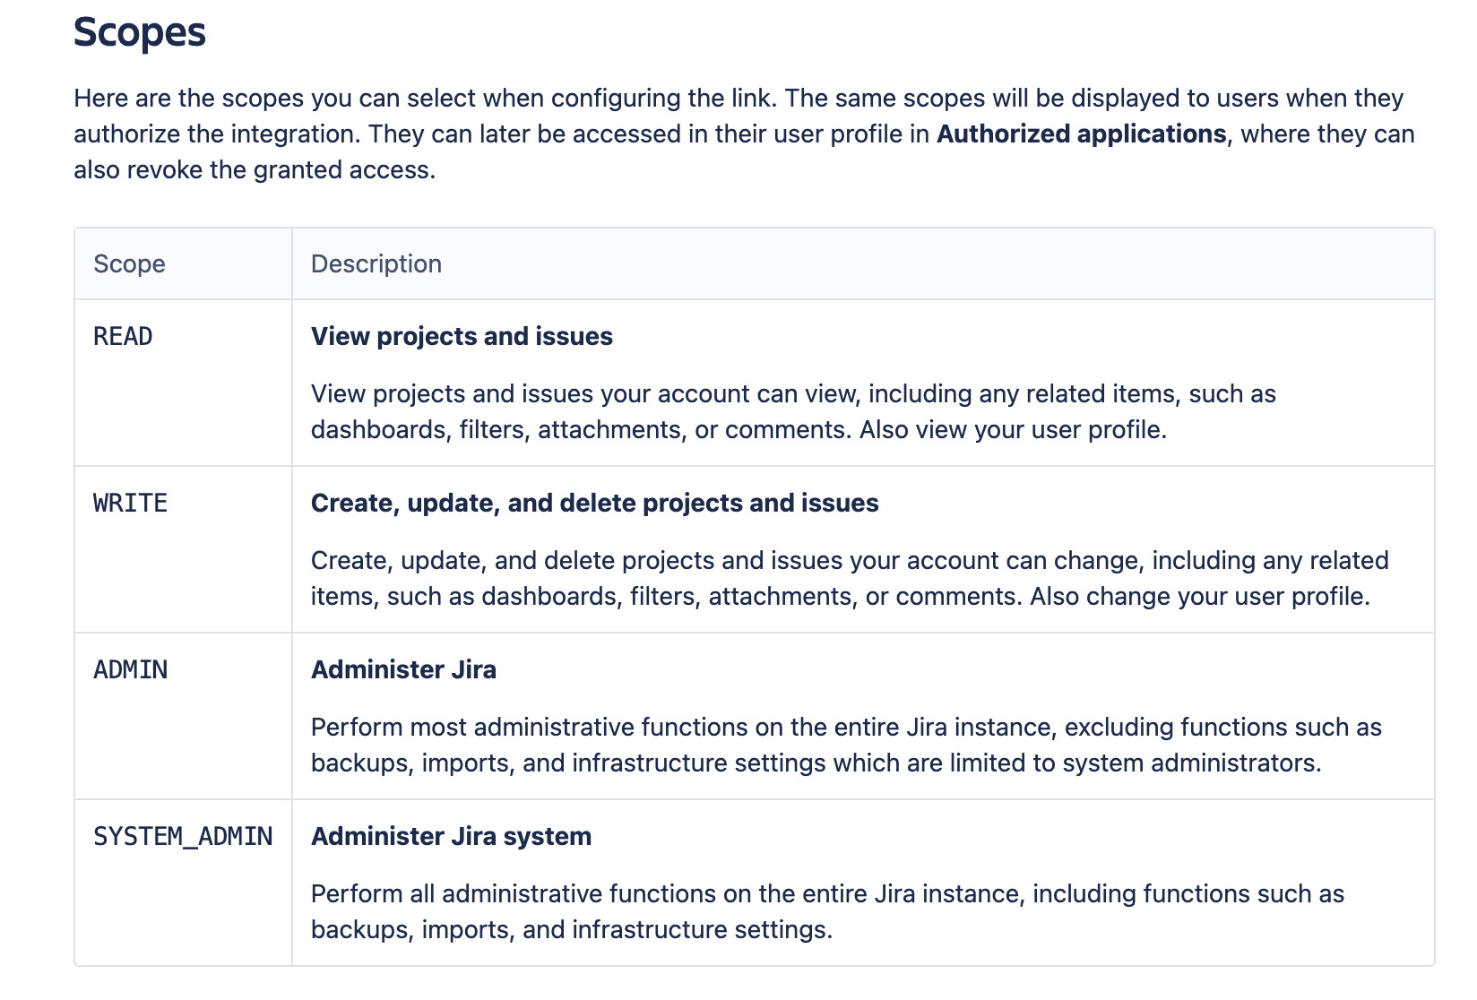Click the Also change your user profile sentence

[x=1199, y=597]
